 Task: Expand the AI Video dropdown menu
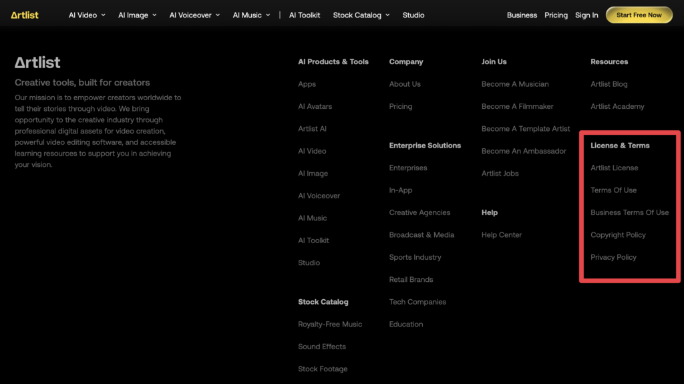[87, 15]
